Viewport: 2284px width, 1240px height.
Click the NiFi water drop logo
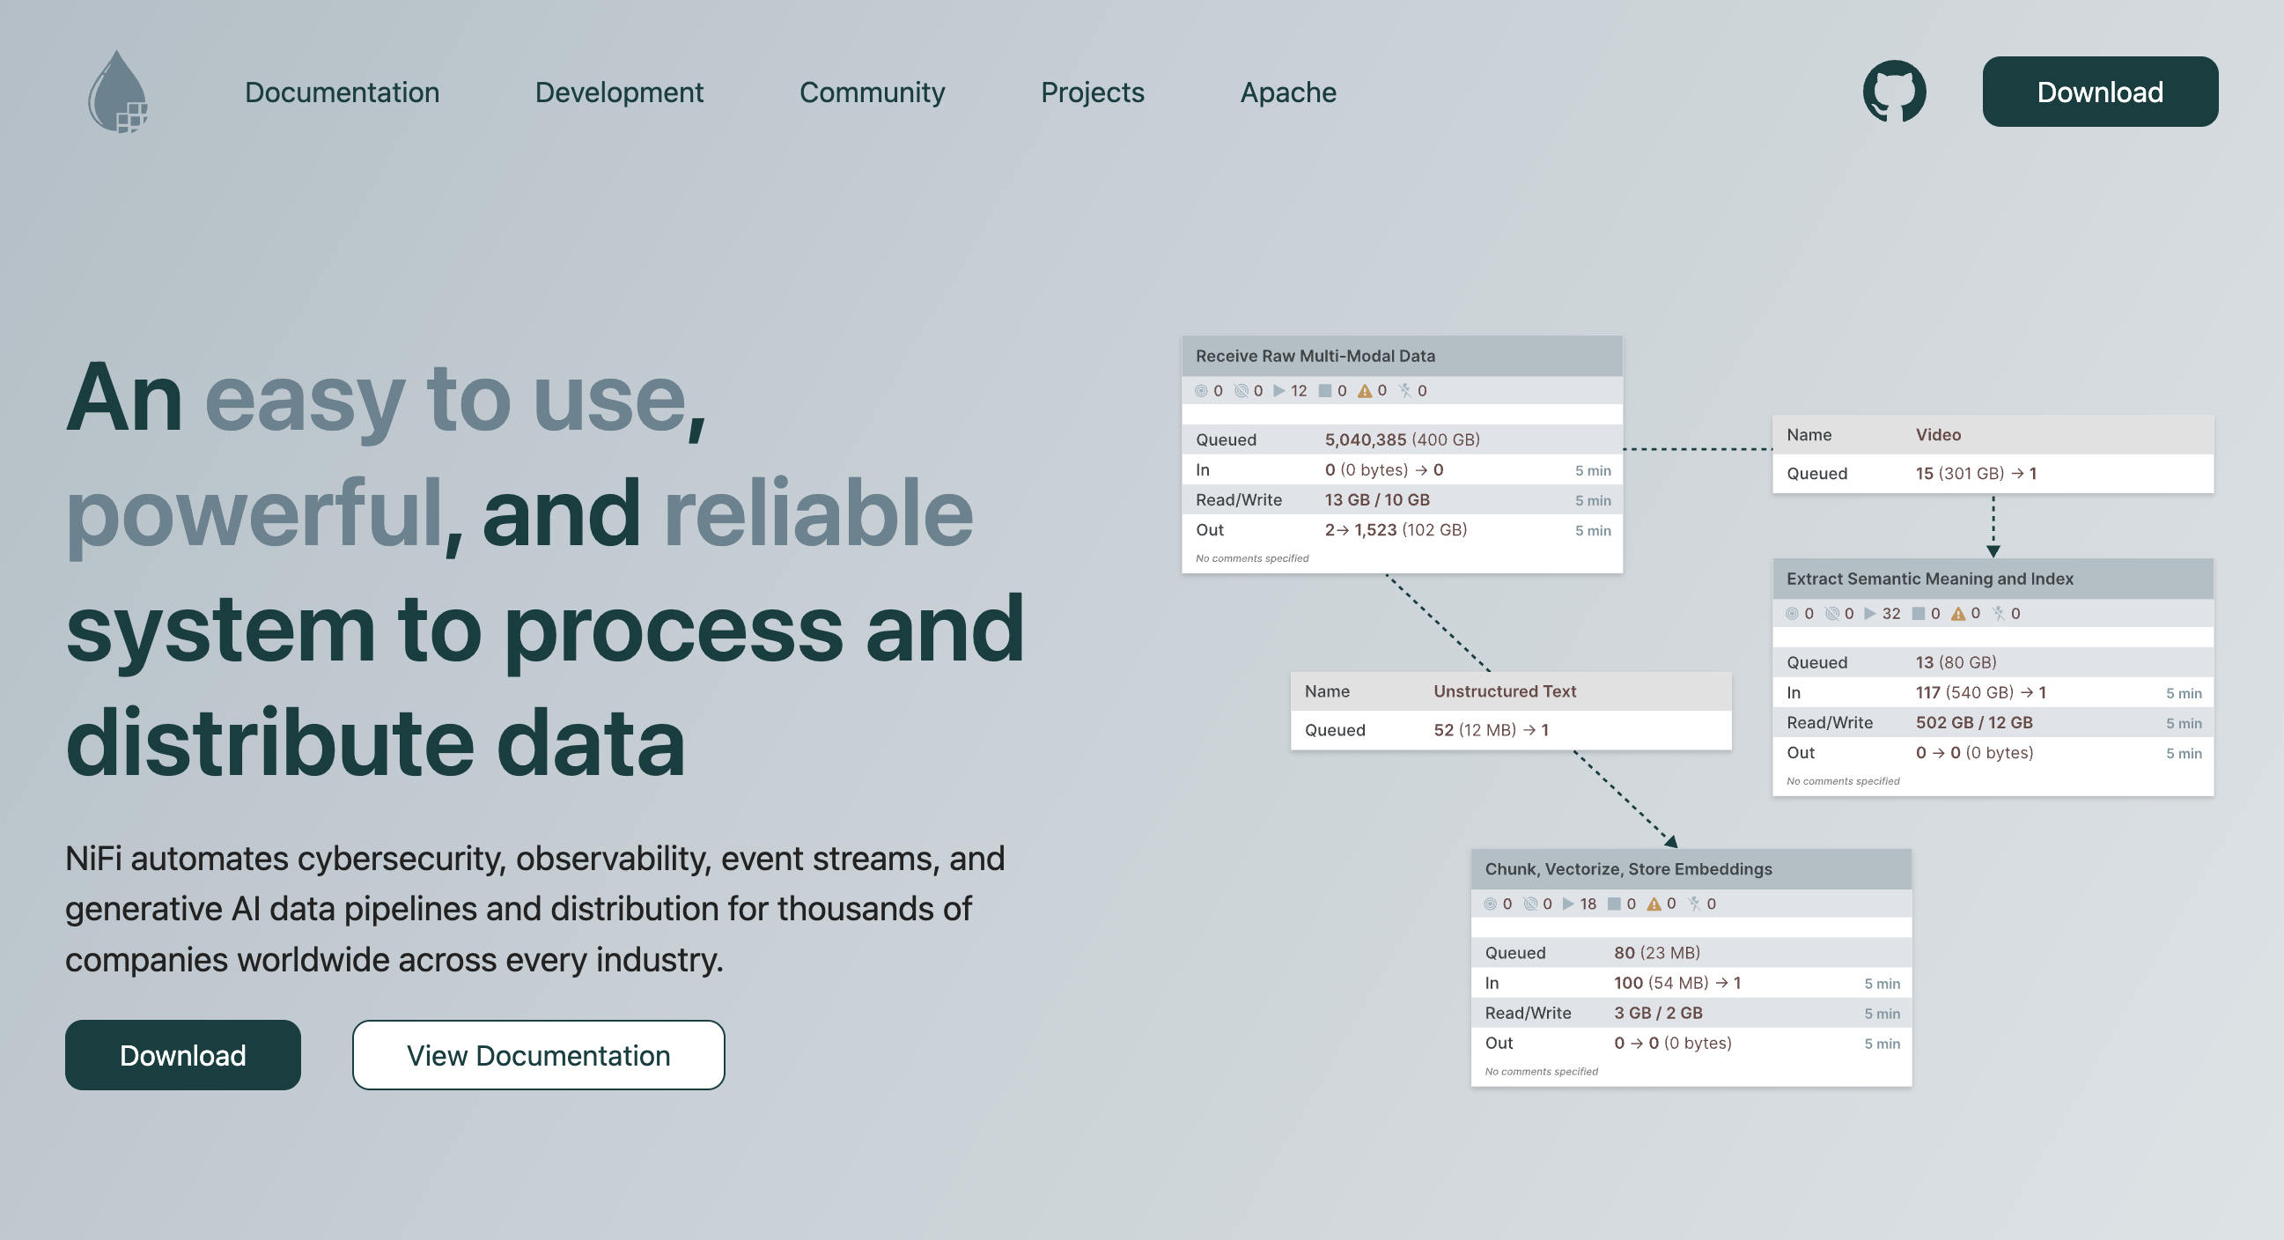coord(118,92)
